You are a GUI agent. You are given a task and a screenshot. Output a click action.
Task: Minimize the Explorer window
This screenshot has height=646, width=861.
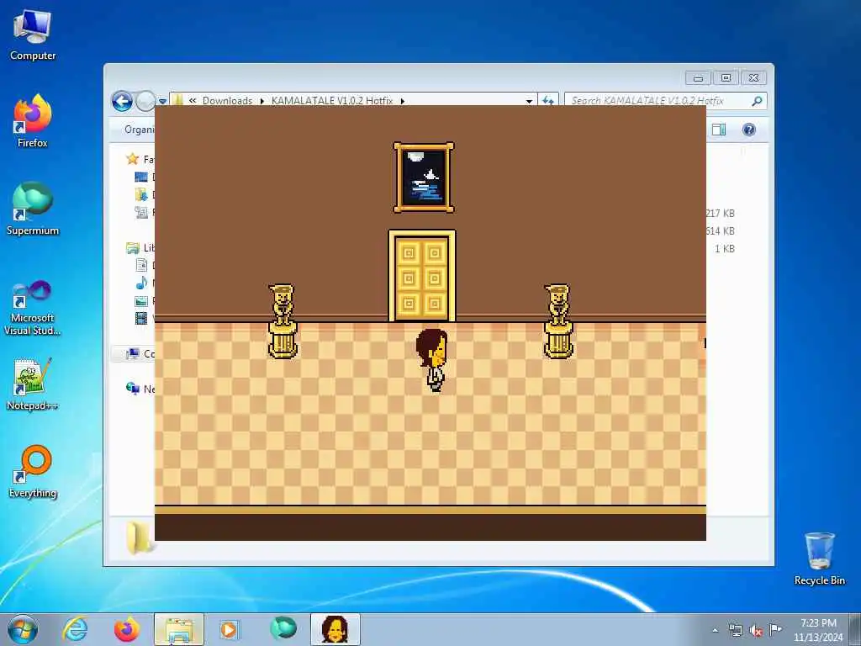click(x=698, y=78)
